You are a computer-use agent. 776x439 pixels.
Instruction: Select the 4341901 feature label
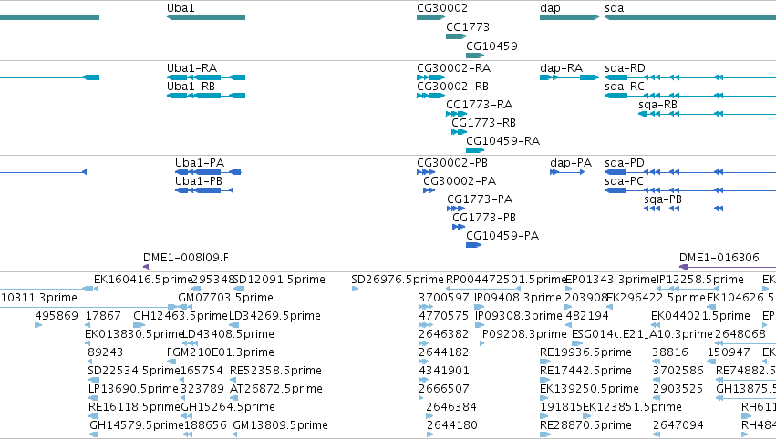(x=444, y=371)
